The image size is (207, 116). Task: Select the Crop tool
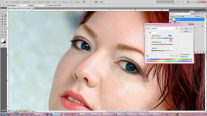pyautogui.click(x=2, y=16)
